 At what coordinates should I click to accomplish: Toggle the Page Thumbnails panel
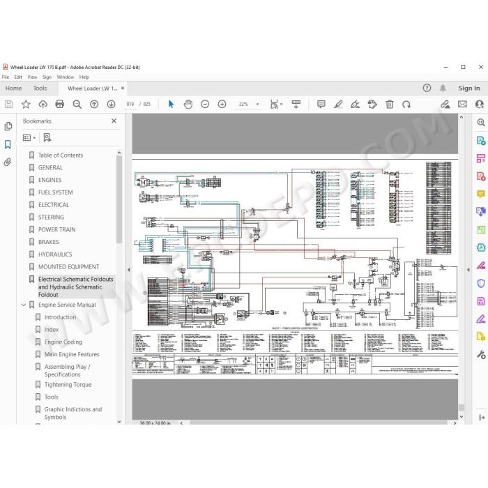point(8,126)
